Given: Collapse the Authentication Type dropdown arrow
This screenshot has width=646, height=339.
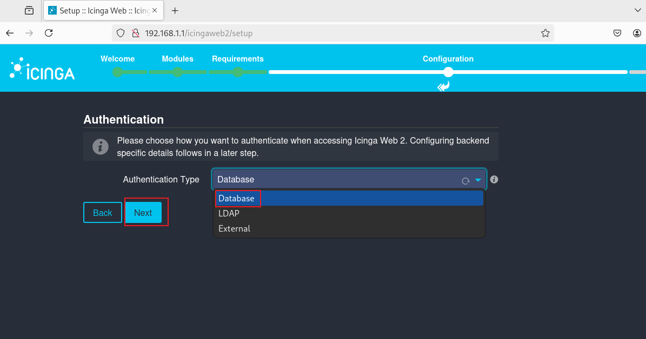Looking at the screenshot, I should pyautogui.click(x=478, y=180).
